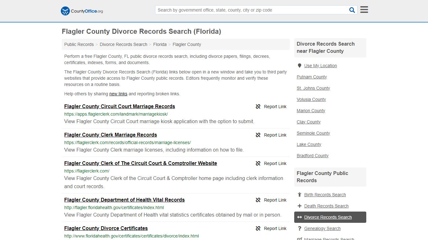
Task: Click the Divorce Records arrows icon
Action: click(300, 217)
